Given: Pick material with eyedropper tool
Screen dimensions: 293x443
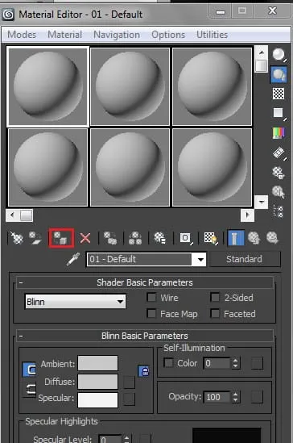Looking at the screenshot, I should (73, 259).
